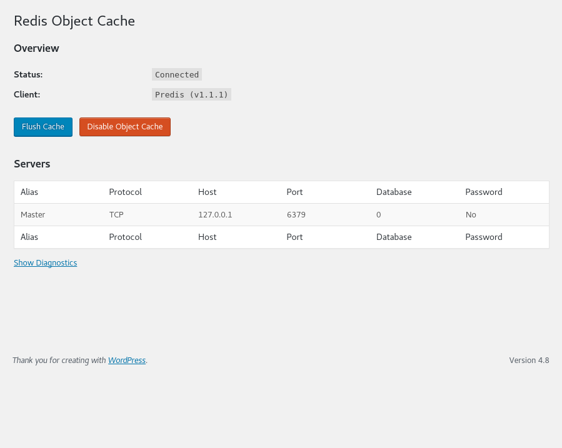Click the Client: label
562x448 pixels.
[27, 94]
